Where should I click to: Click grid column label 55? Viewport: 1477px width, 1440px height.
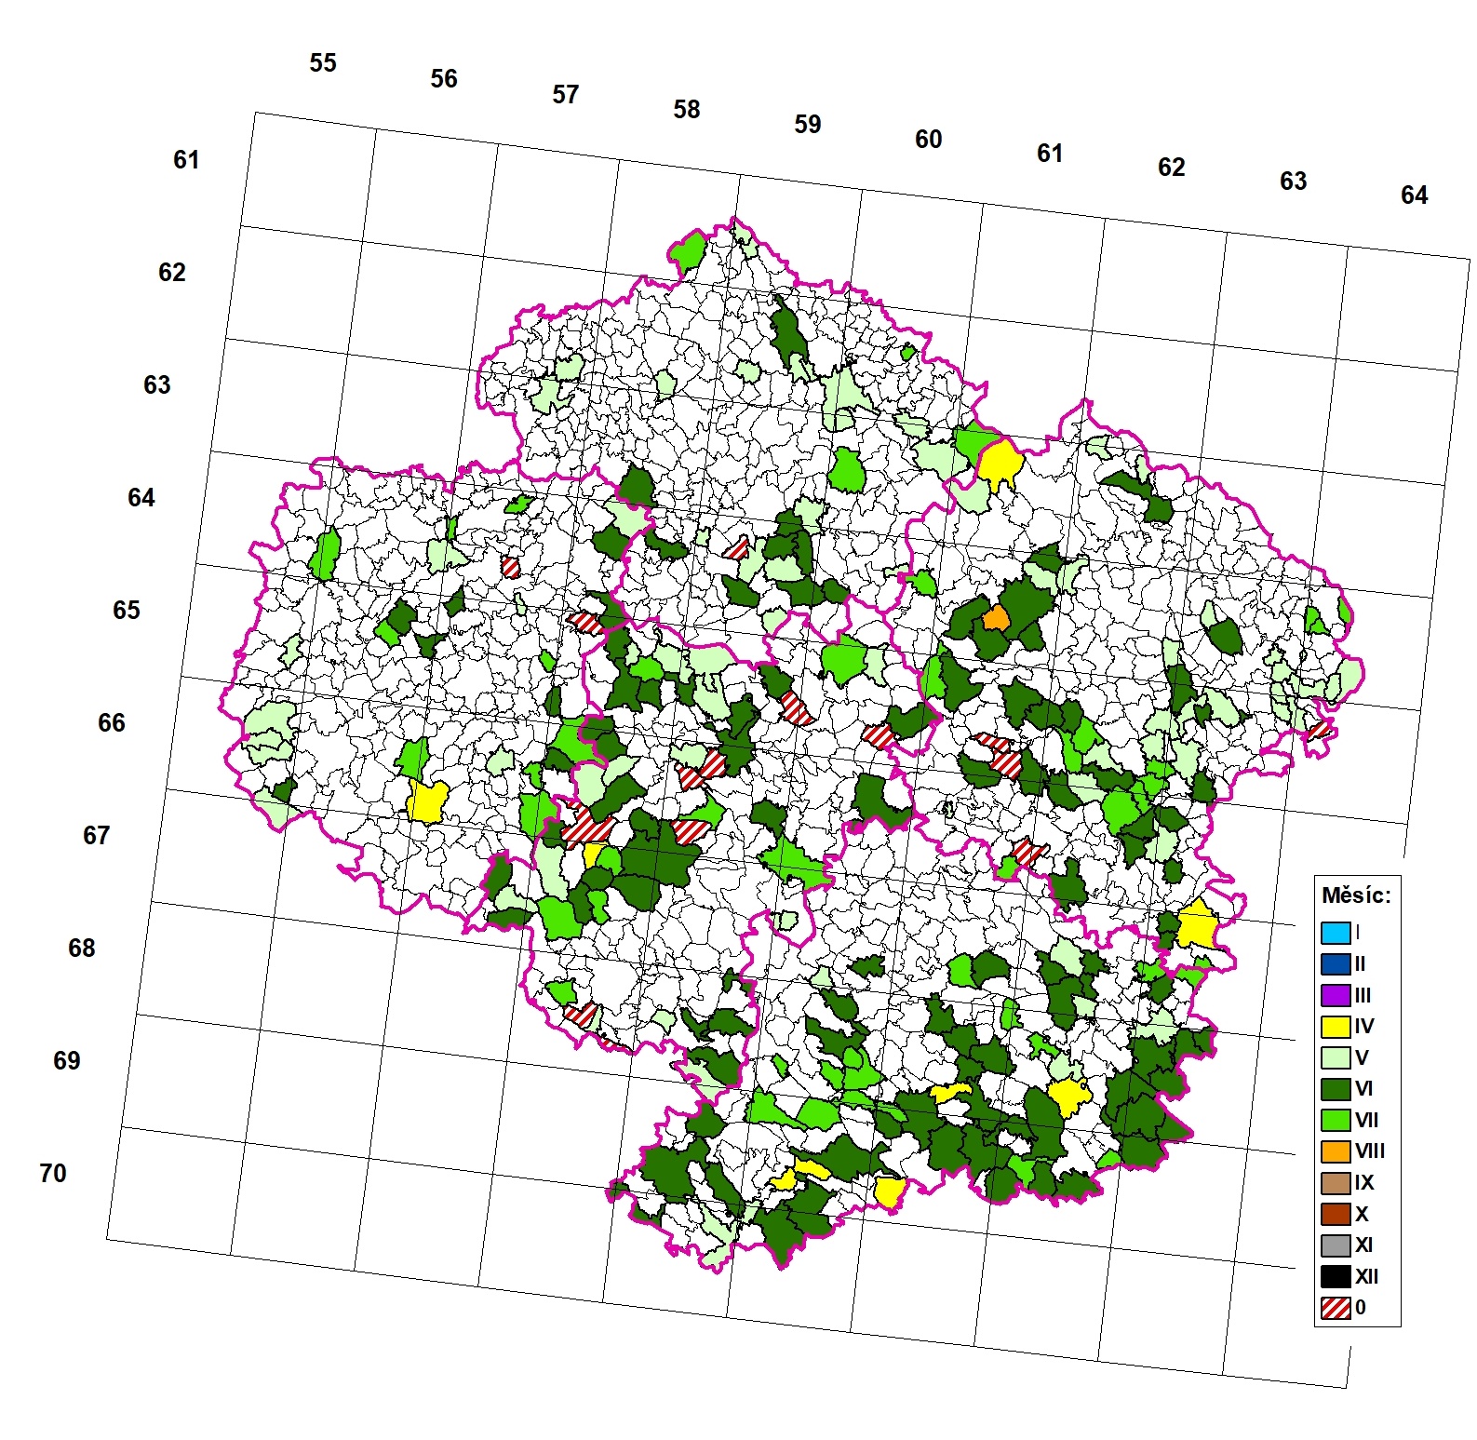323,63
